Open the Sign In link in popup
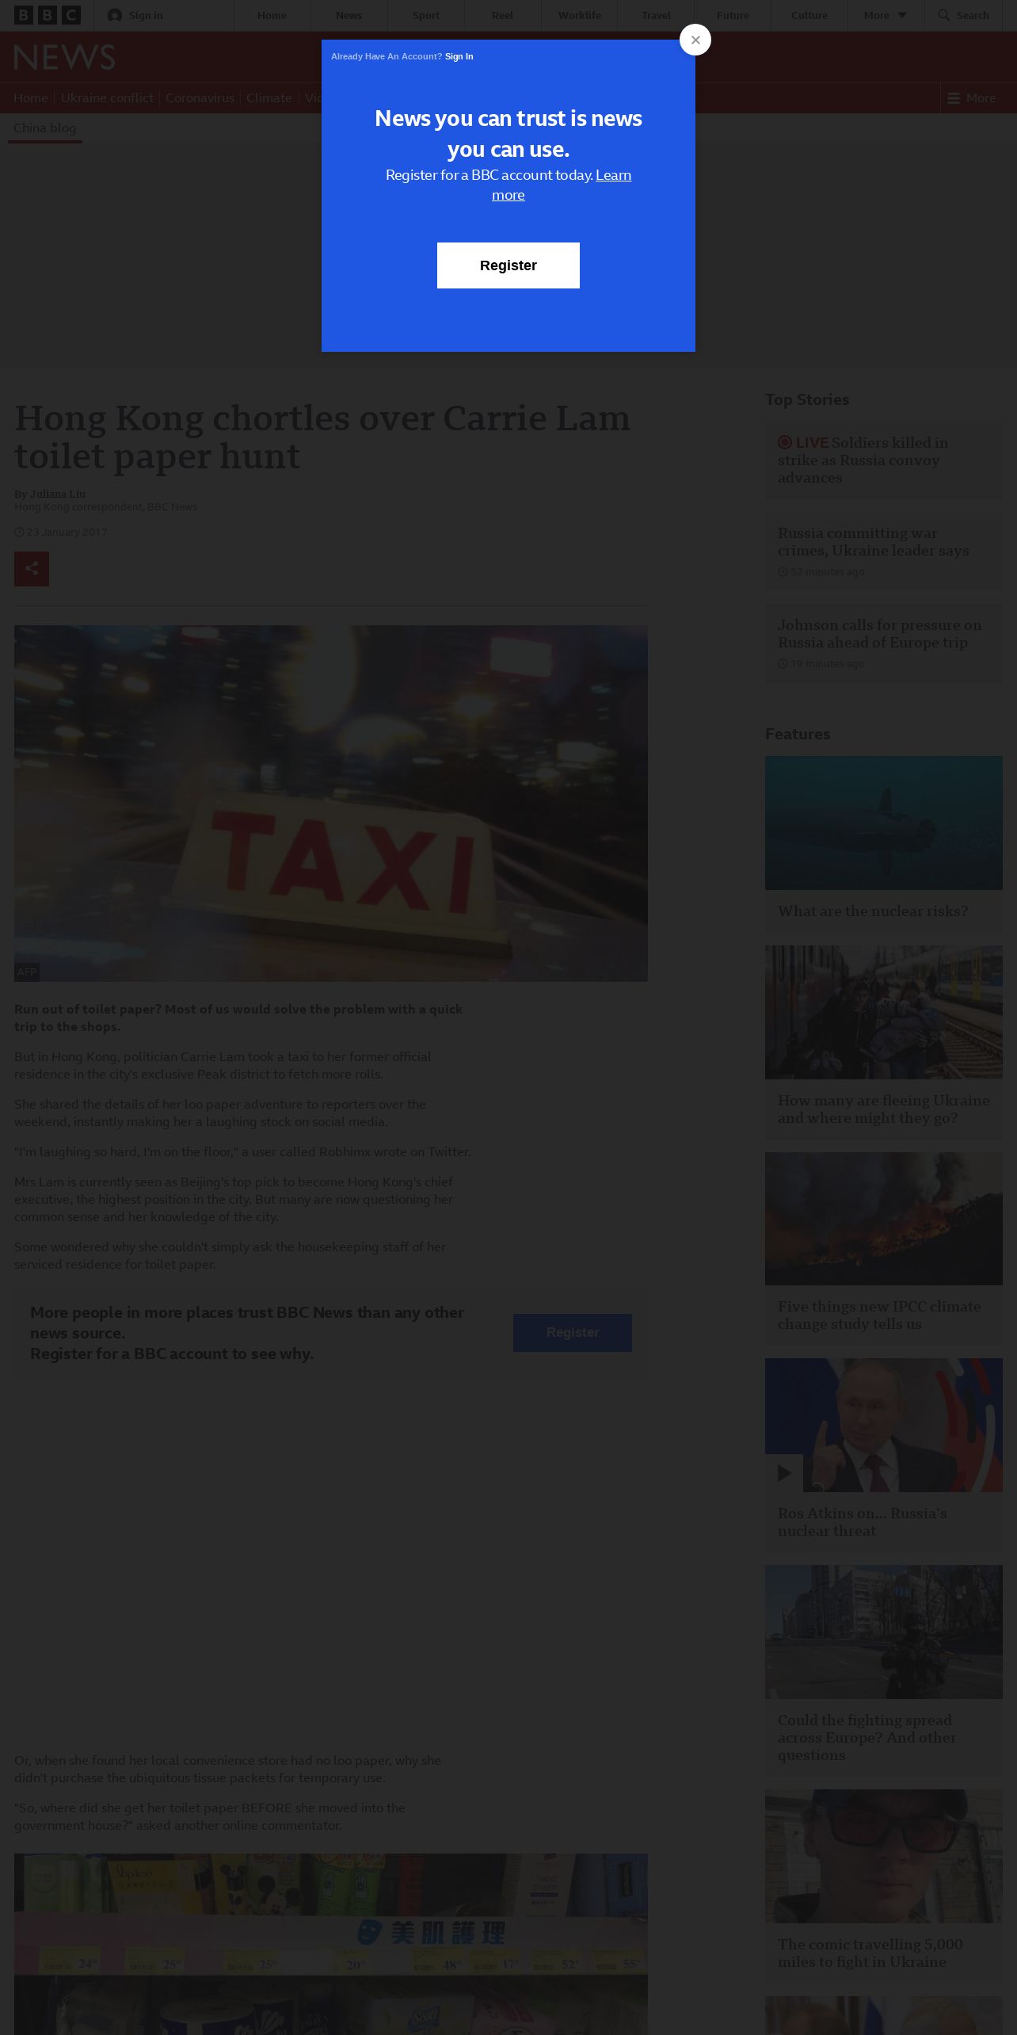The height and width of the screenshot is (2035, 1017). [459, 56]
